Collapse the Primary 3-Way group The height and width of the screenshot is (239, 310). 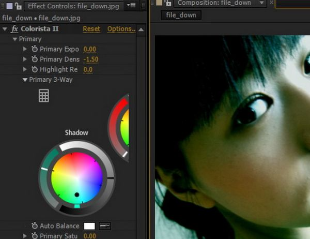coord(25,80)
